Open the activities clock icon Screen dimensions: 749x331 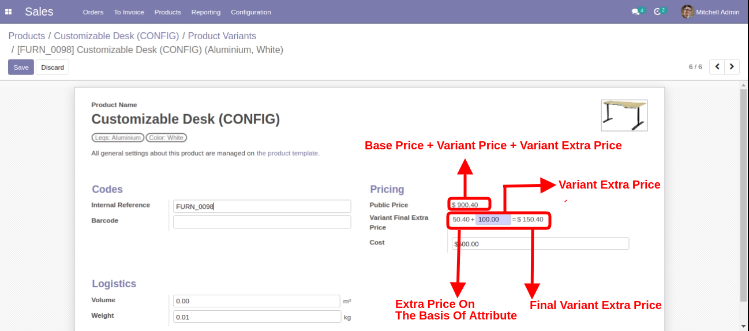(657, 12)
